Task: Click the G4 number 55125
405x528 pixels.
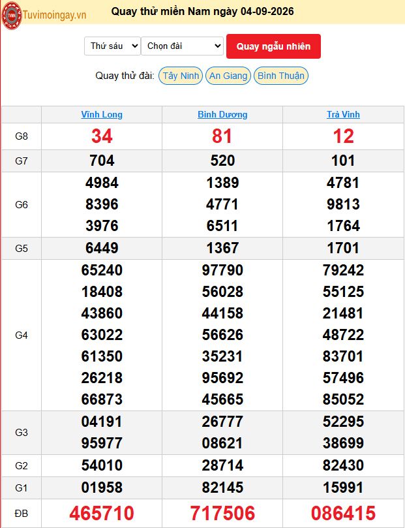Action: coord(343,292)
